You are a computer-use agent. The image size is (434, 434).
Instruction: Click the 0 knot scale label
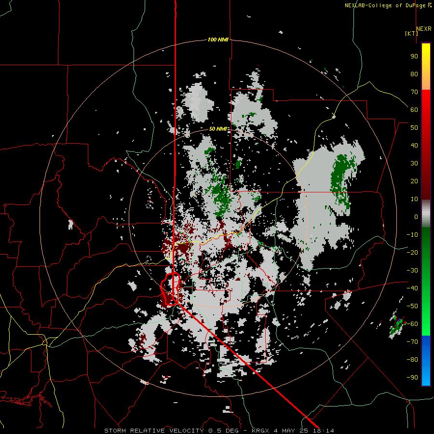416,217
